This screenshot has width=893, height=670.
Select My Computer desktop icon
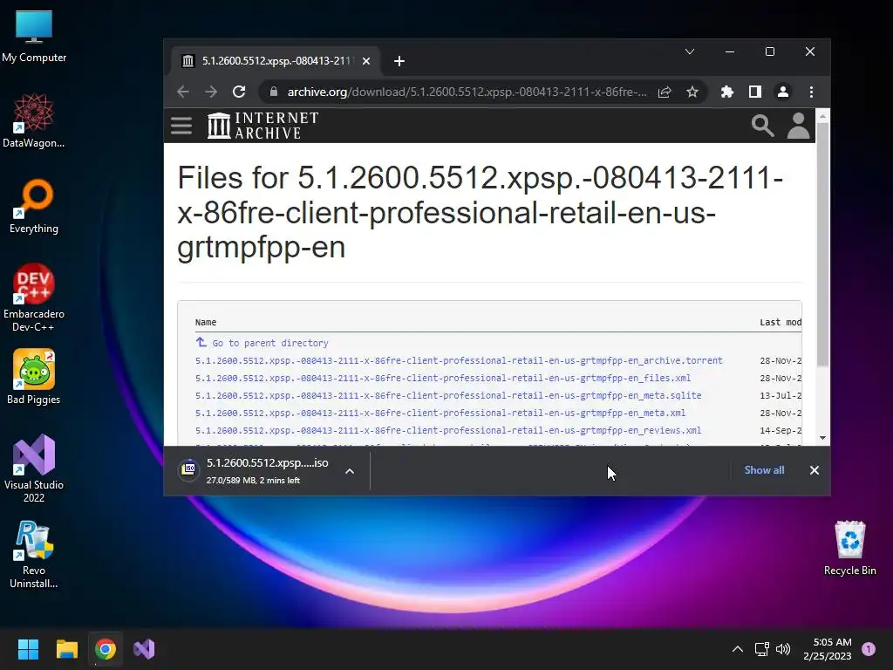tap(34, 35)
